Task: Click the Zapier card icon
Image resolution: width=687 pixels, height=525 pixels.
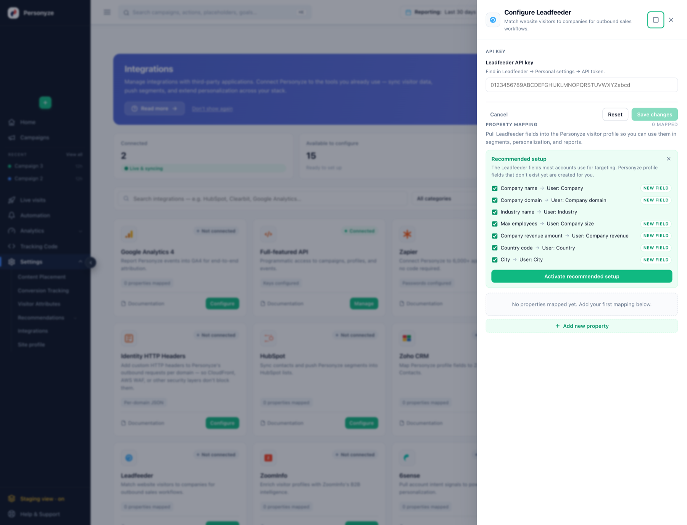Action: tap(407, 234)
